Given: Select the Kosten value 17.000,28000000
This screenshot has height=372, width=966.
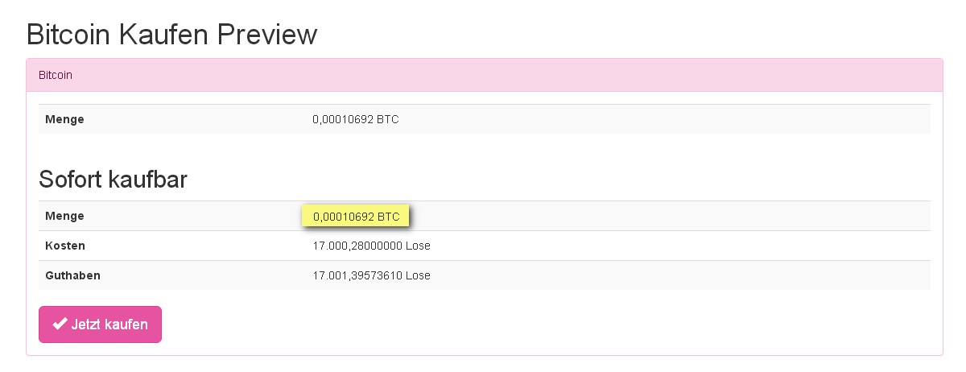Looking at the screenshot, I should coord(357,246).
